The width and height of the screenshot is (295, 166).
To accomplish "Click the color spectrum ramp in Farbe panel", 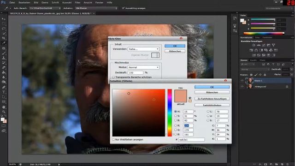I will (264, 34).
